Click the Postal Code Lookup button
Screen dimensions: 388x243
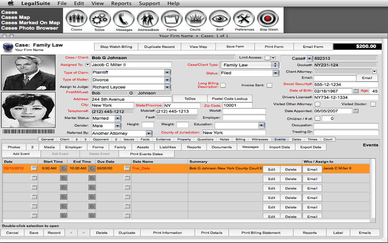(230, 99)
